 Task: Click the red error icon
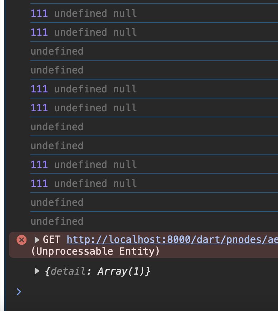pyautogui.click(x=21, y=240)
